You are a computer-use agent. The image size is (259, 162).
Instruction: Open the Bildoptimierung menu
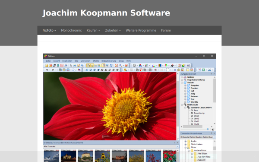(109, 61)
